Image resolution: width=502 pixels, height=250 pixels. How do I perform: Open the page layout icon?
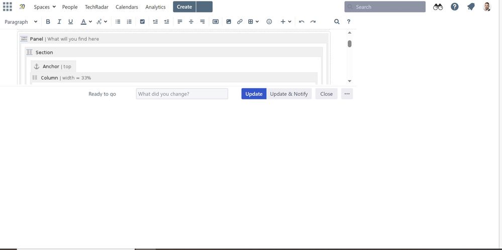[216, 22]
